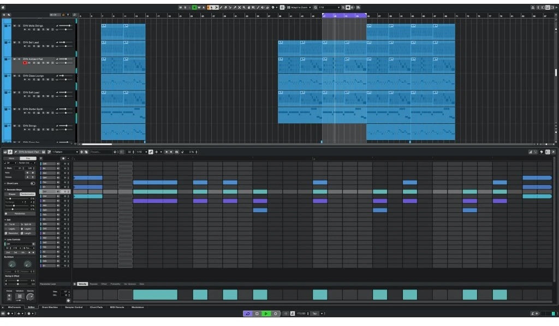Select the Shapes tab
Viewport: 559px width, 326px height.
click(12, 194)
